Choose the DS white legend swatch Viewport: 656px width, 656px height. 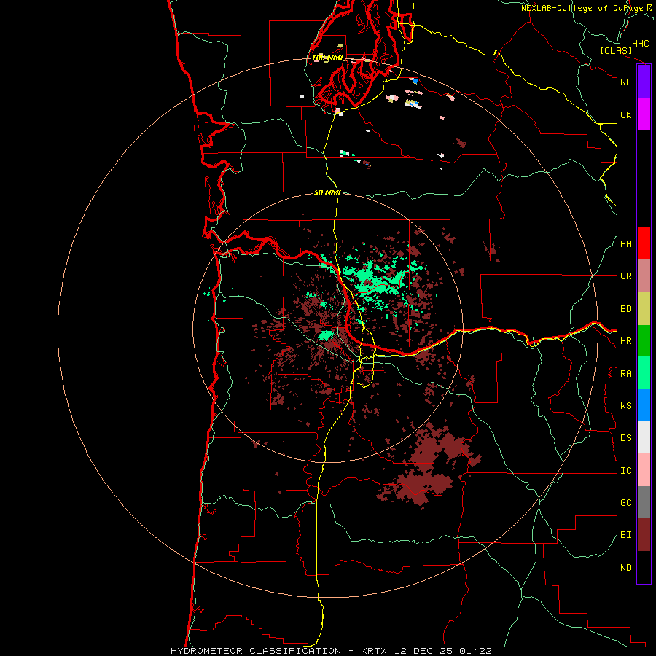point(644,437)
